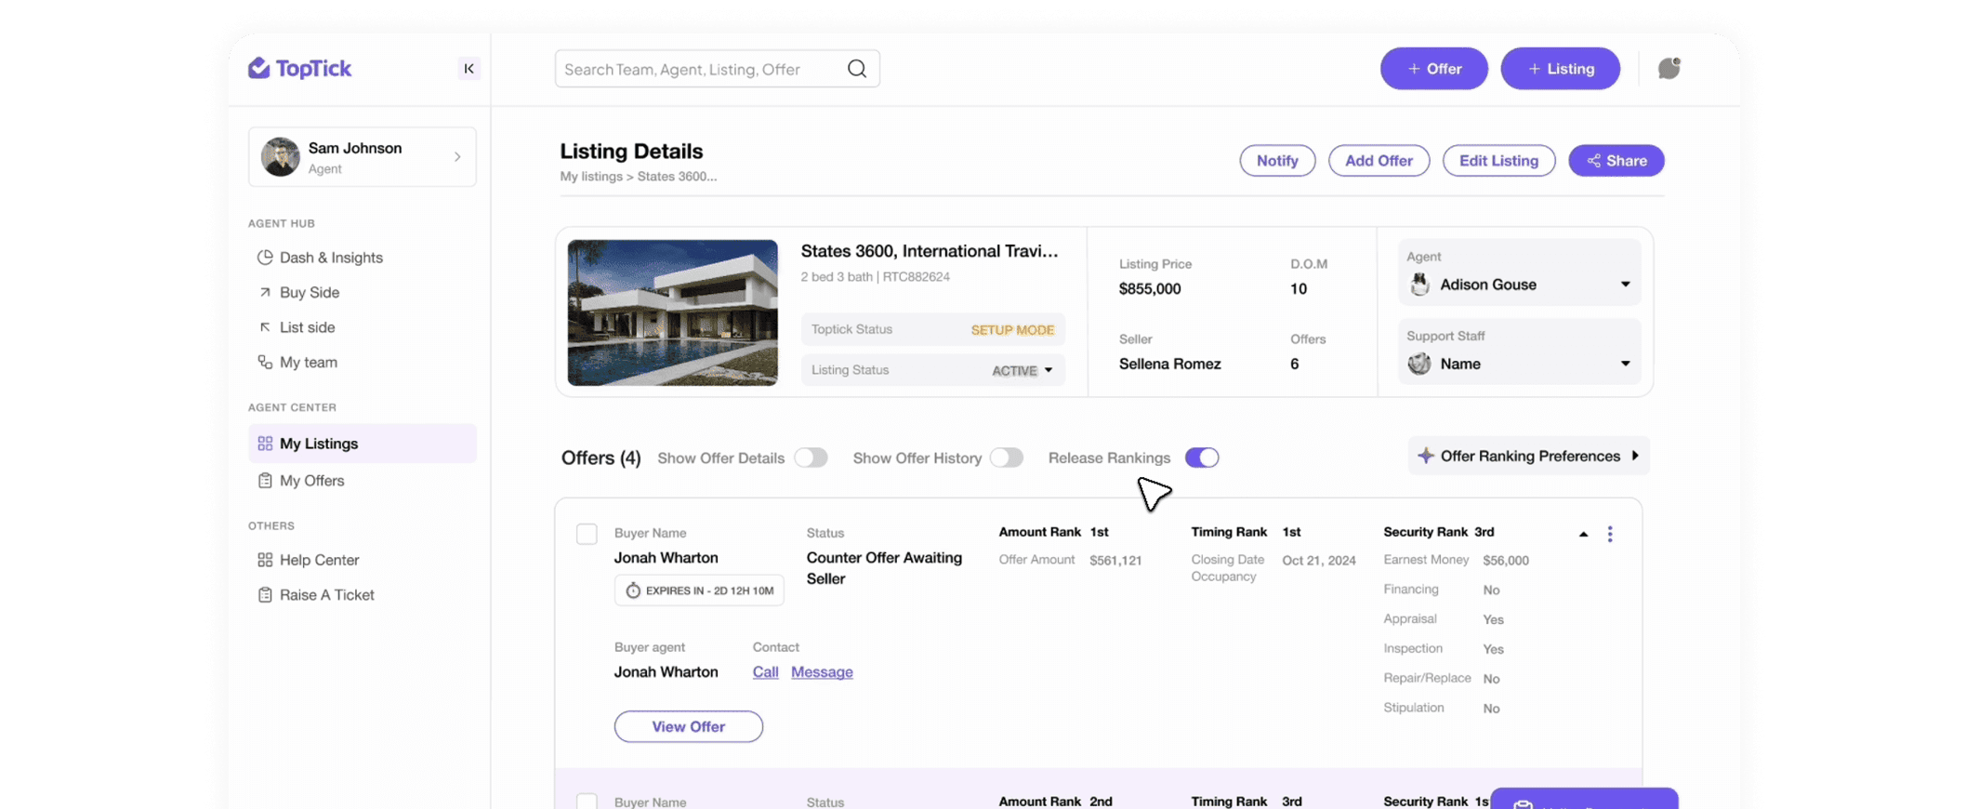Image resolution: width=1966 pixels, height=809 pixels.
Task: Collapse the sidebar with the arrow icon
Action: [468, 68]
